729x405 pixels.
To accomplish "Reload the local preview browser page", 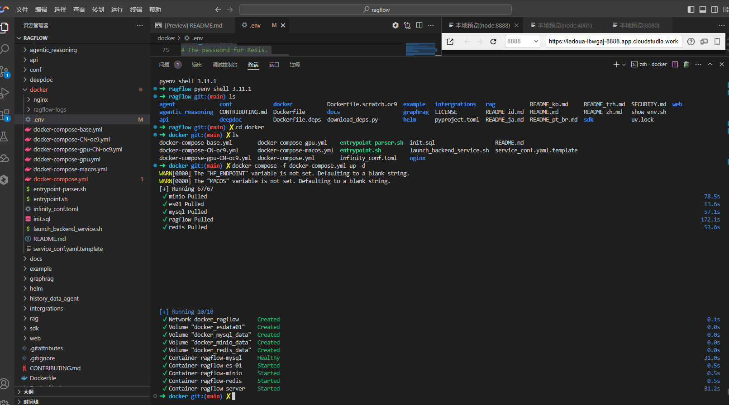I will [x=493, y=42].
